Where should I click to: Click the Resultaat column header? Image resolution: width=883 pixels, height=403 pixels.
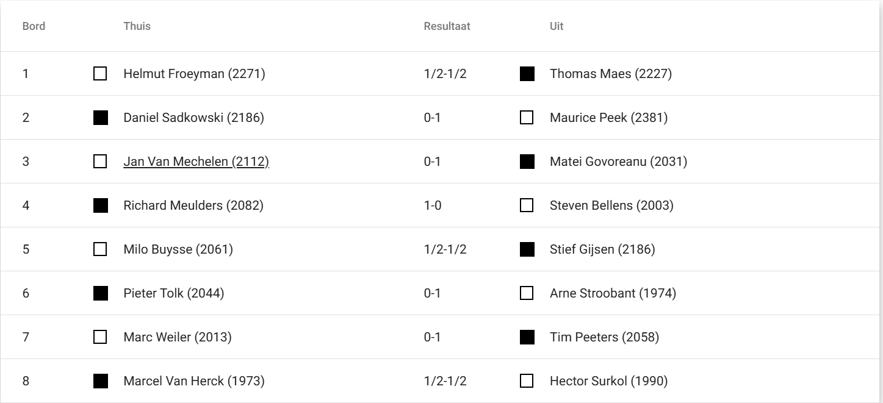447,27
